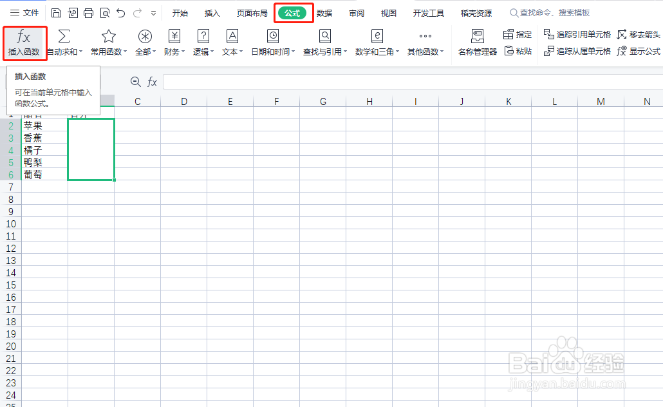Screen dimensions: 663x407
Task: Switch to the View (视图) tab
Action: (389, 13)
